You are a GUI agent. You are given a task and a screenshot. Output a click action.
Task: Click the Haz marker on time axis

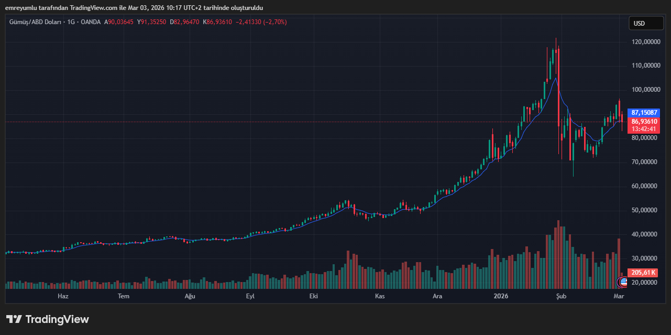pyautogui.click(x=63, y=296)
